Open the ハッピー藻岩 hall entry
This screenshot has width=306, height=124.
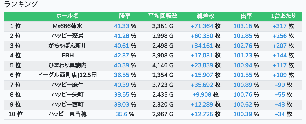[68, 36]
